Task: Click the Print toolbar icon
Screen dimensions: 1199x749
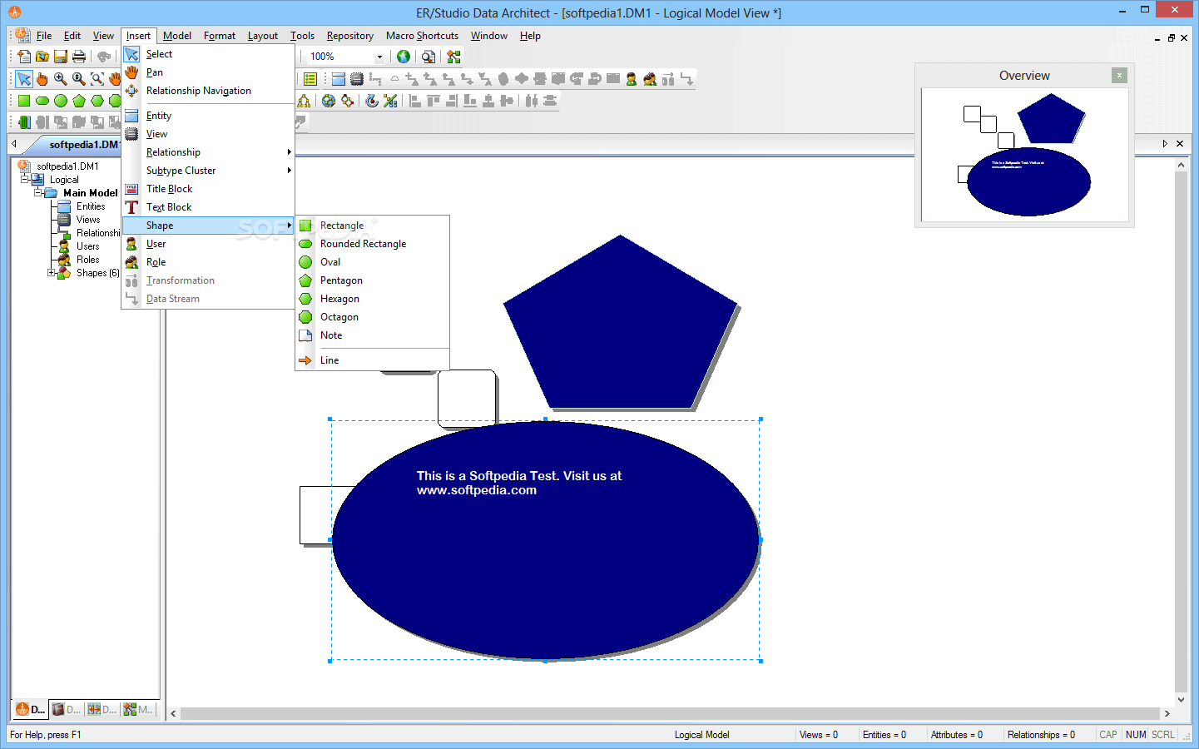Action: click(x=79, y=57)
